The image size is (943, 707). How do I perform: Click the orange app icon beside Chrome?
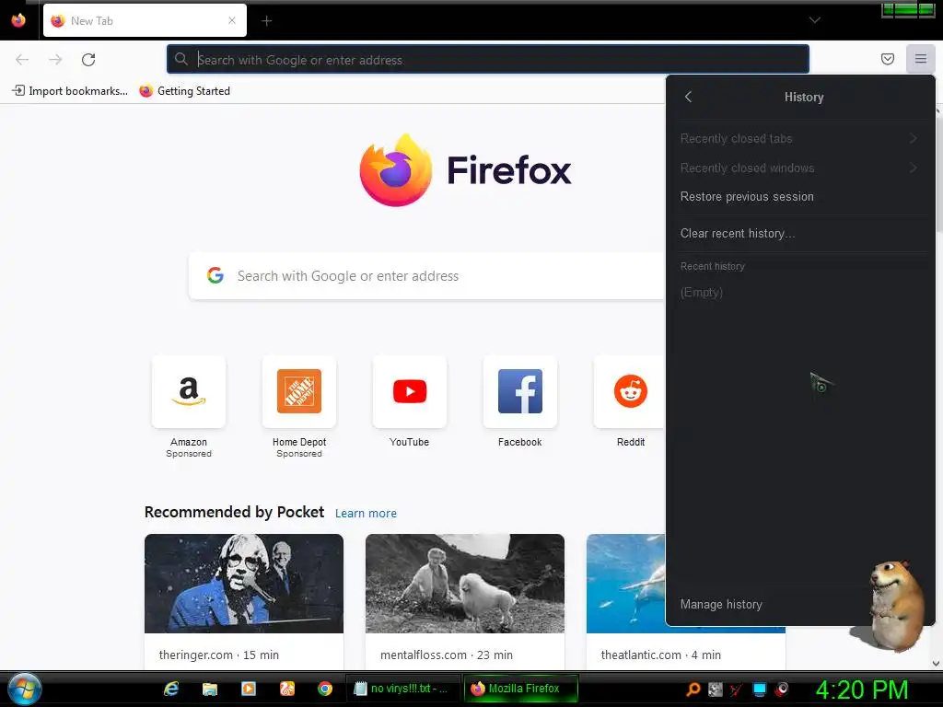tap(287, 689)
